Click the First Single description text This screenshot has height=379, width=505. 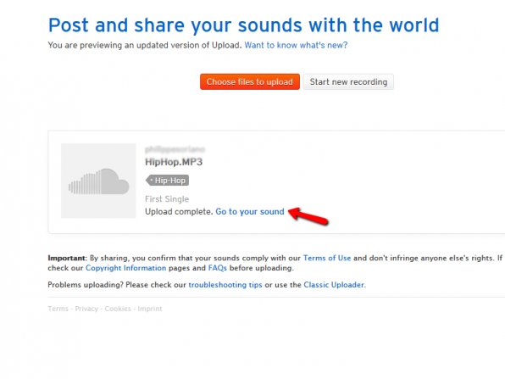click(167, 199)
